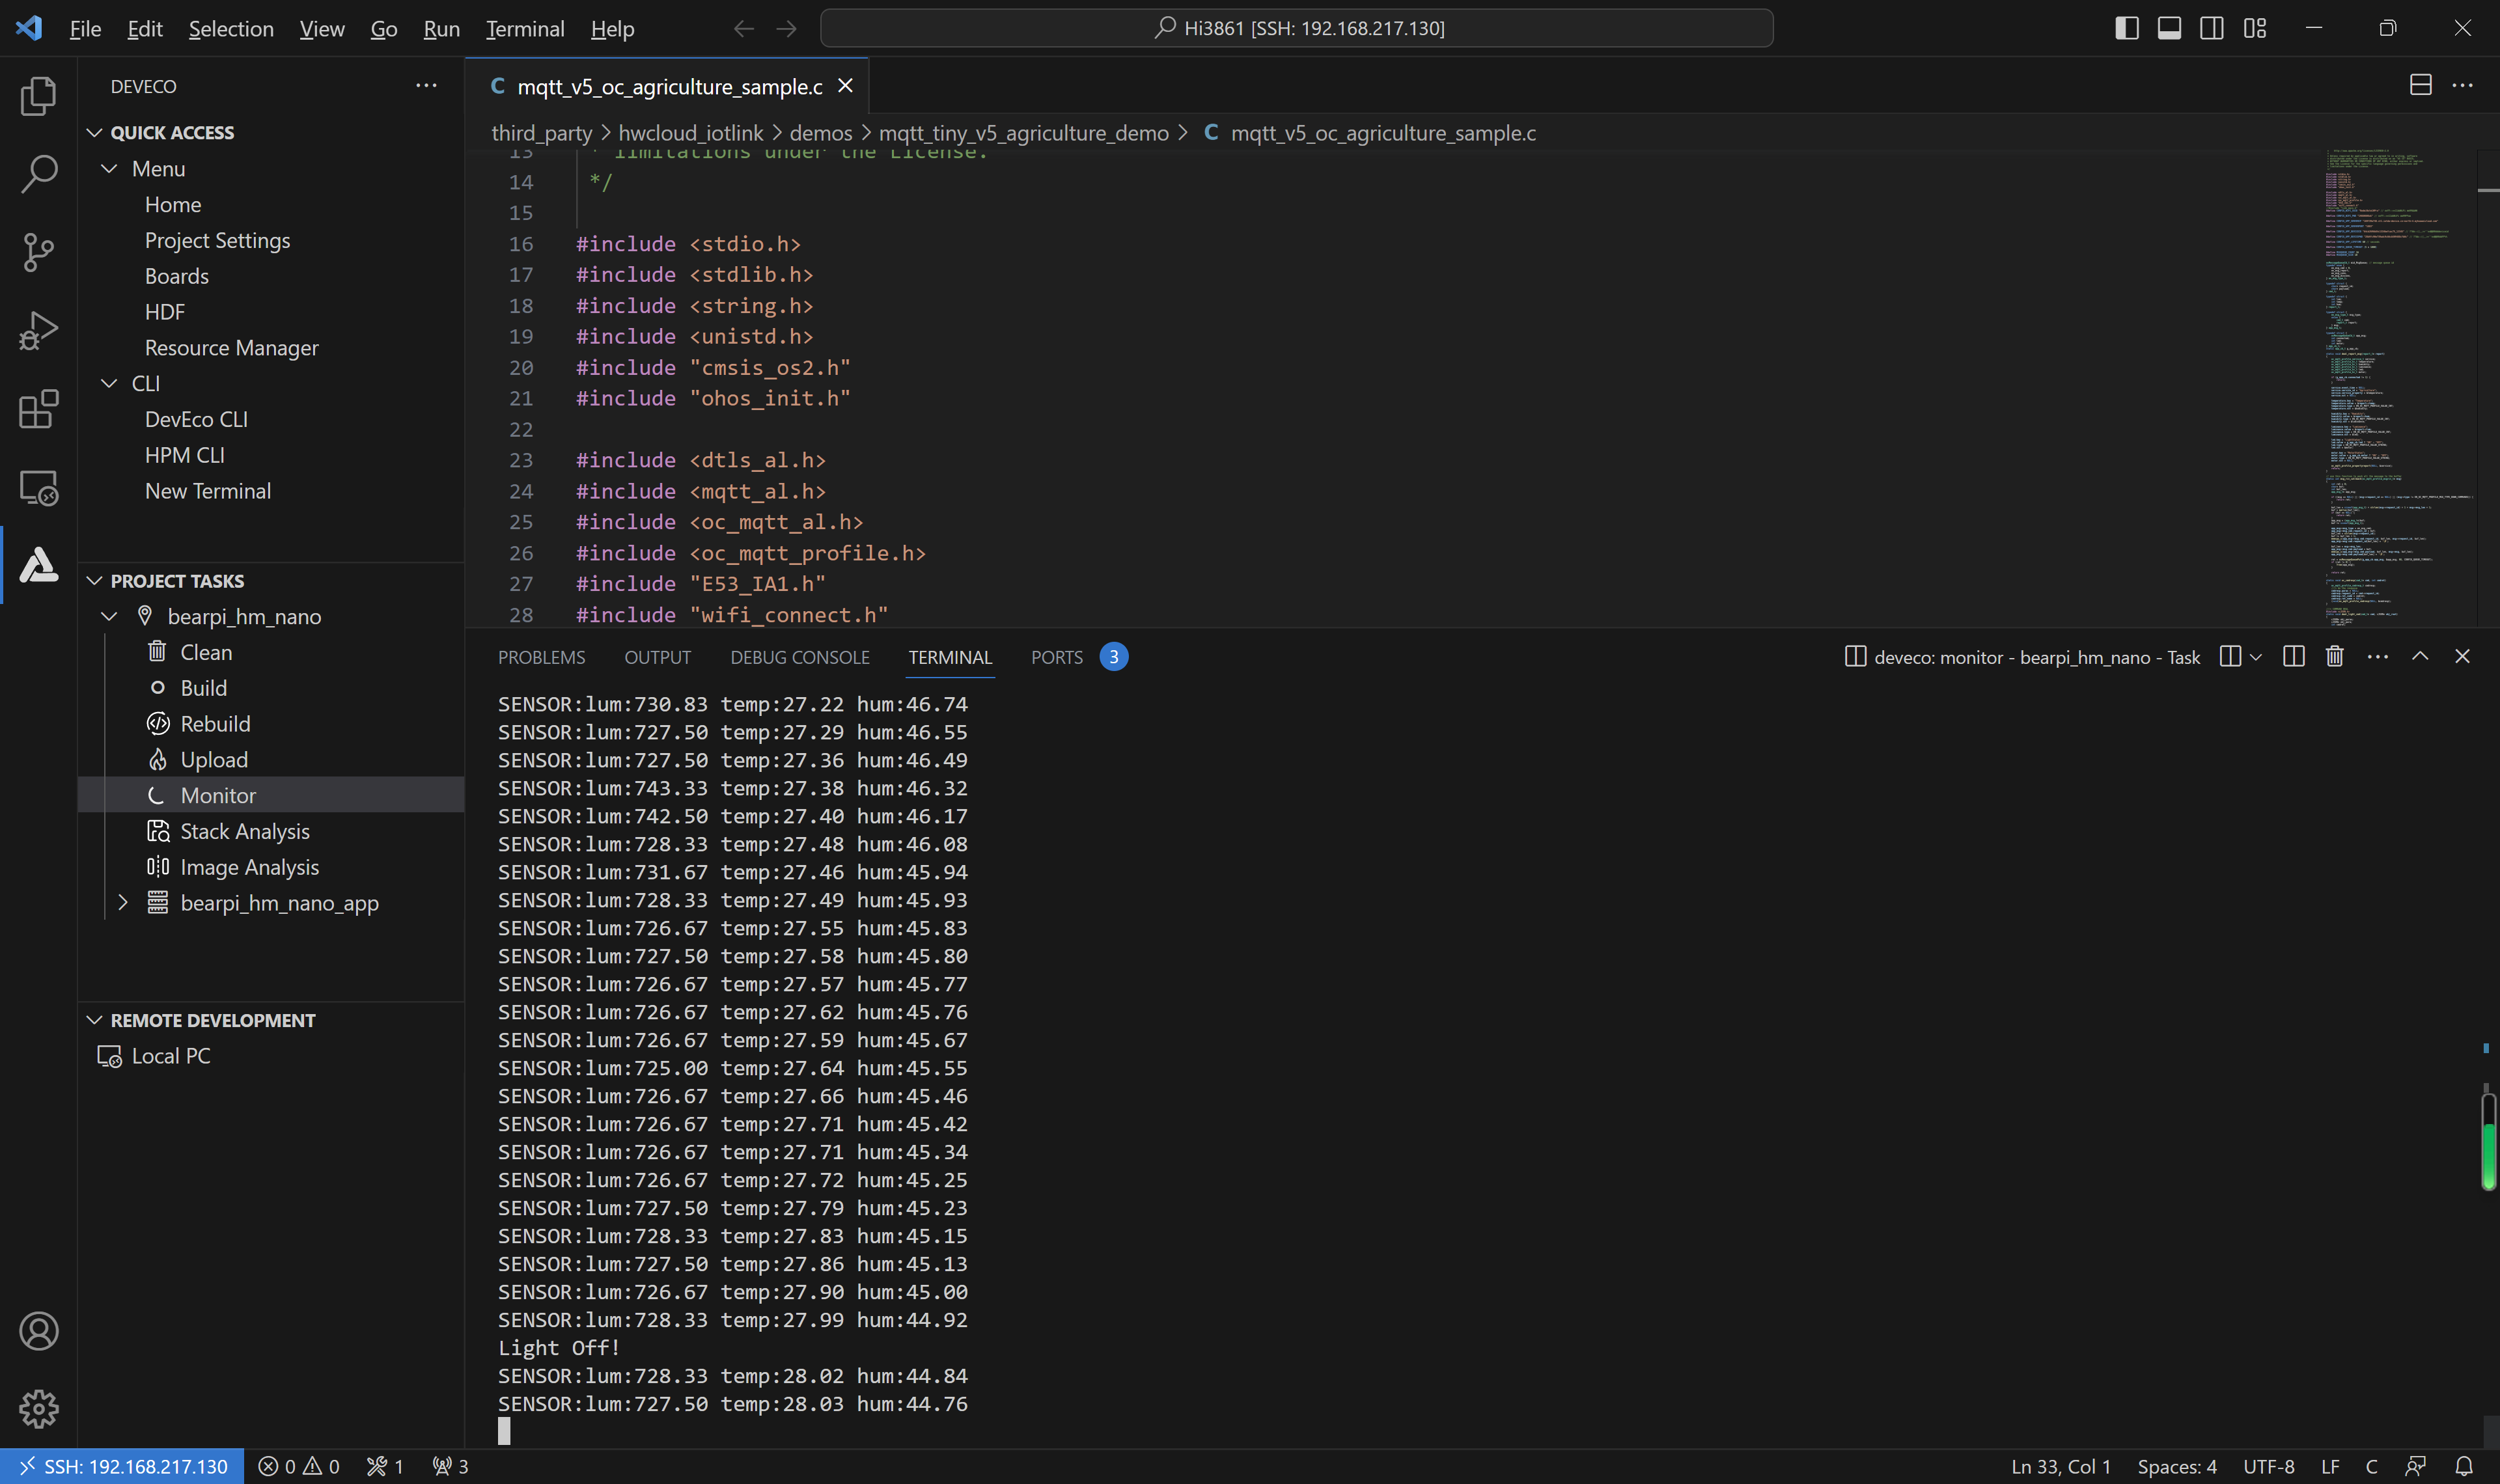Open the Source Control view
2500x1484 pixels.
[x=38, y=252]
